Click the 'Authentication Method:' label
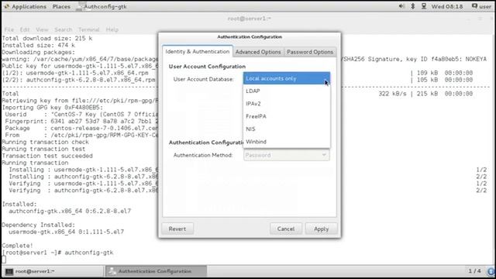The image size is (496, 279). click(x=203, y=155)
